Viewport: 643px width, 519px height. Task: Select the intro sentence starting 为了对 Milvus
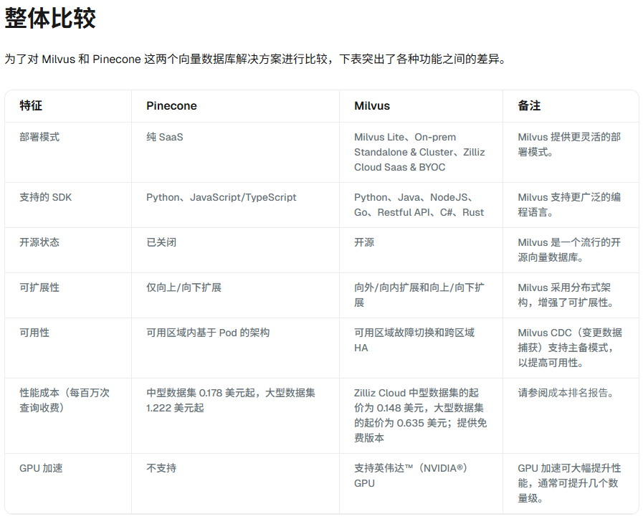pos(256,59)
